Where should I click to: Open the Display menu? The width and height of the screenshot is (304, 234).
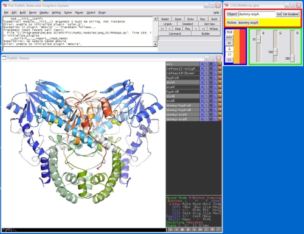44,13
